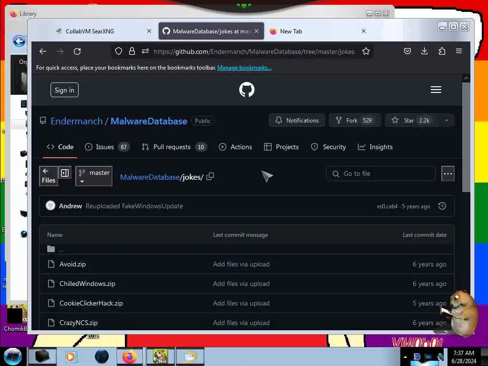This screenshot has height=366, width=488.
Task: Open Firefox from the taskbar
Action: tap(130, 356)
